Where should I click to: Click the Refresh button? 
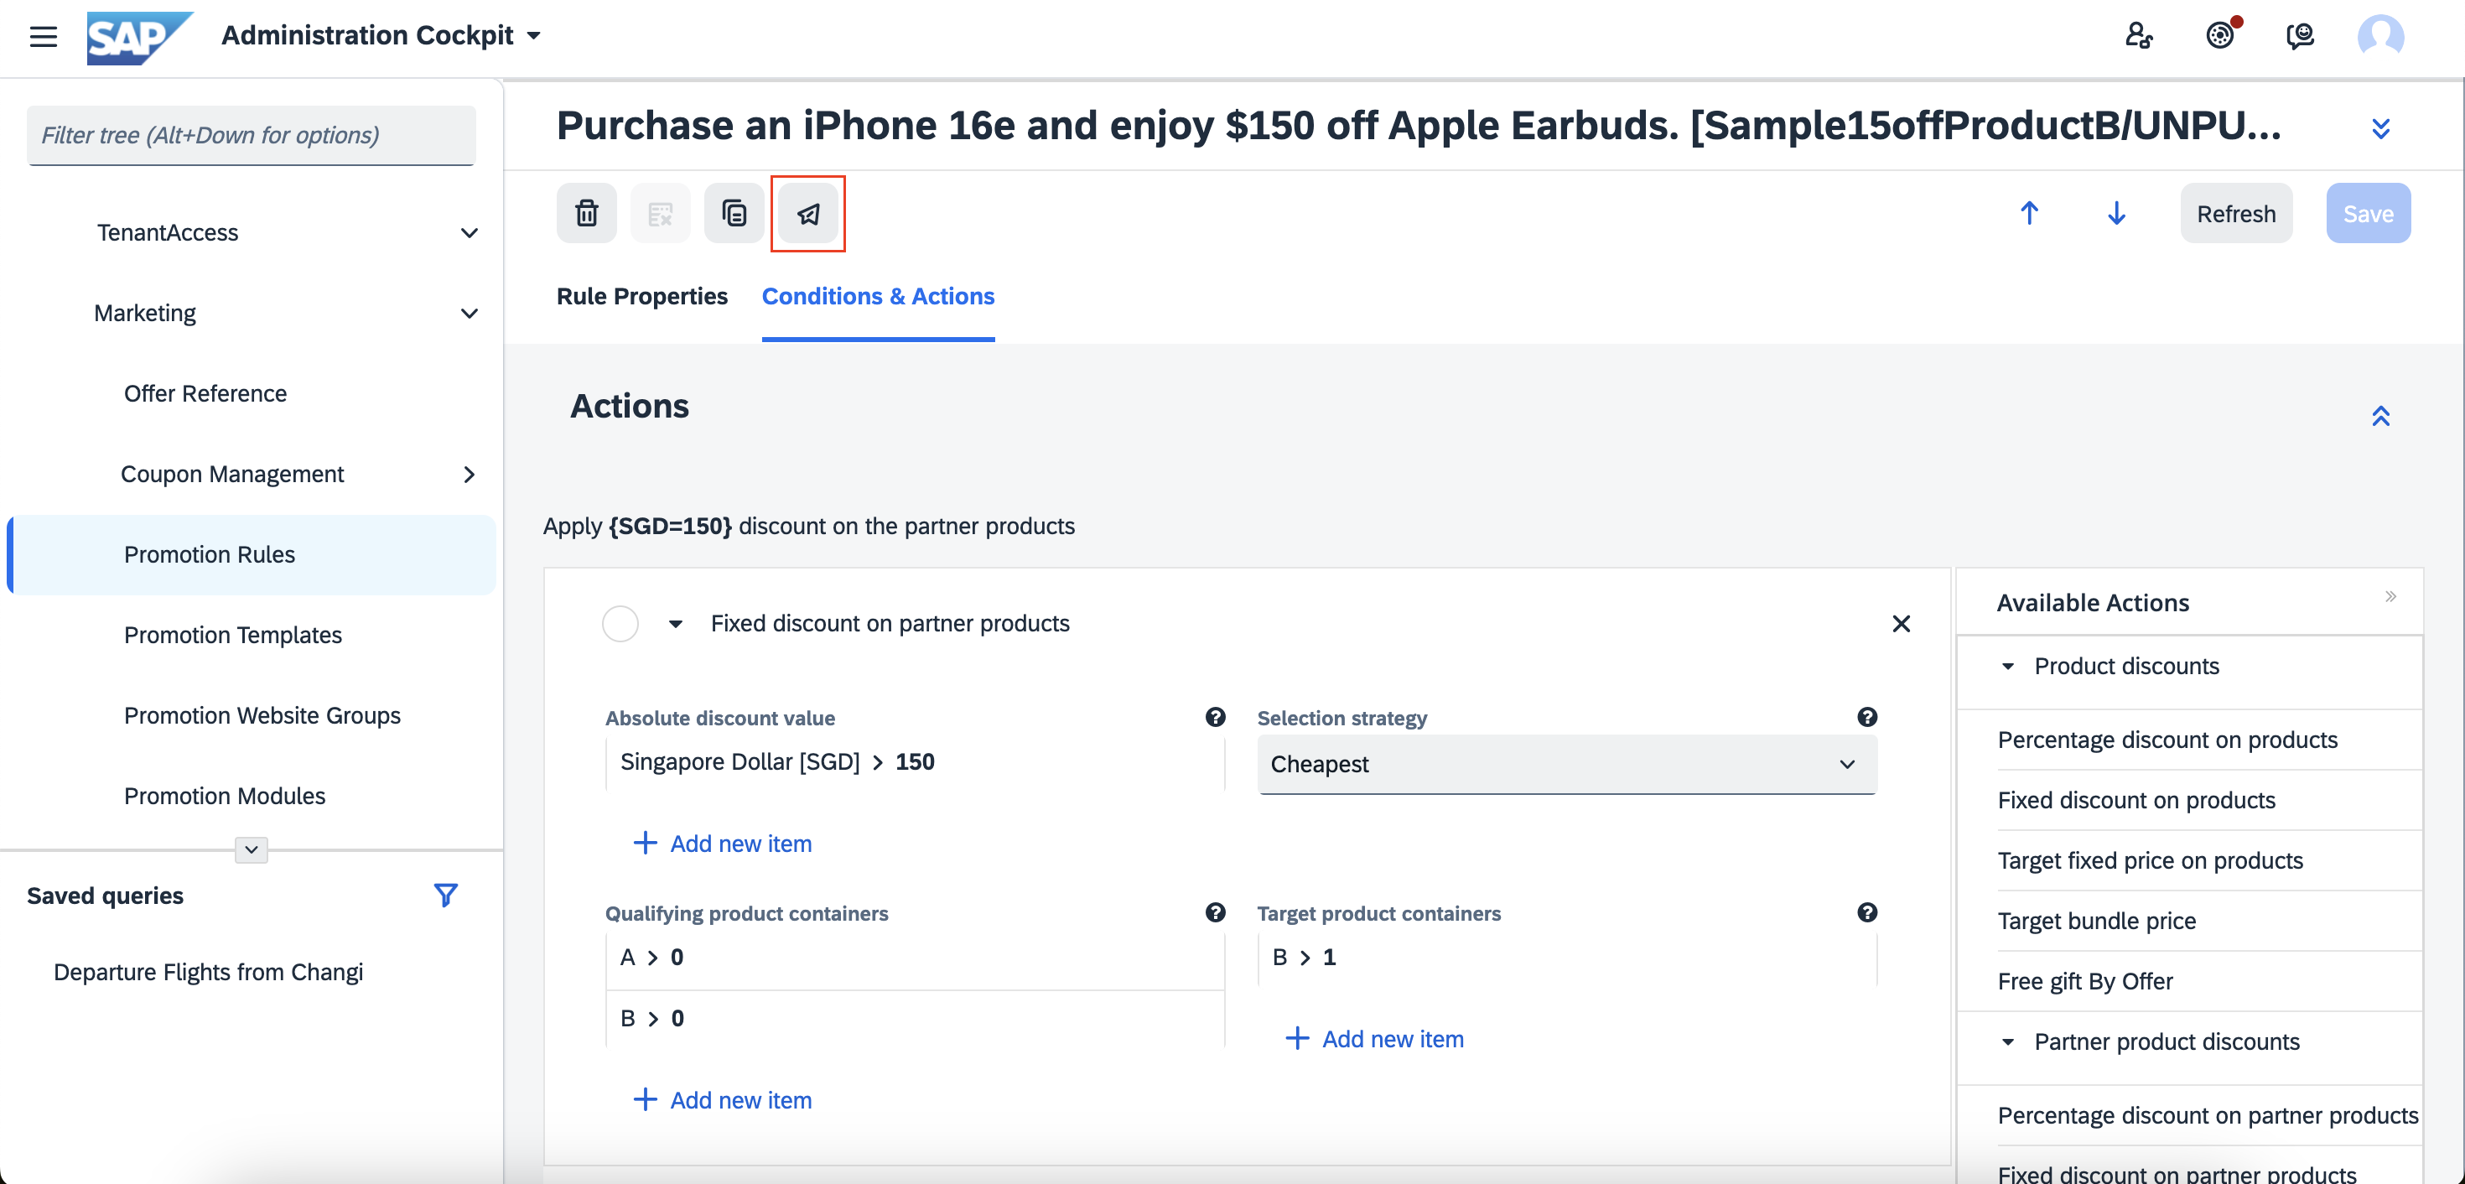click(x=2235, y=214)
